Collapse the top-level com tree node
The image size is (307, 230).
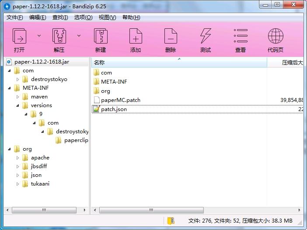(9, 71)
